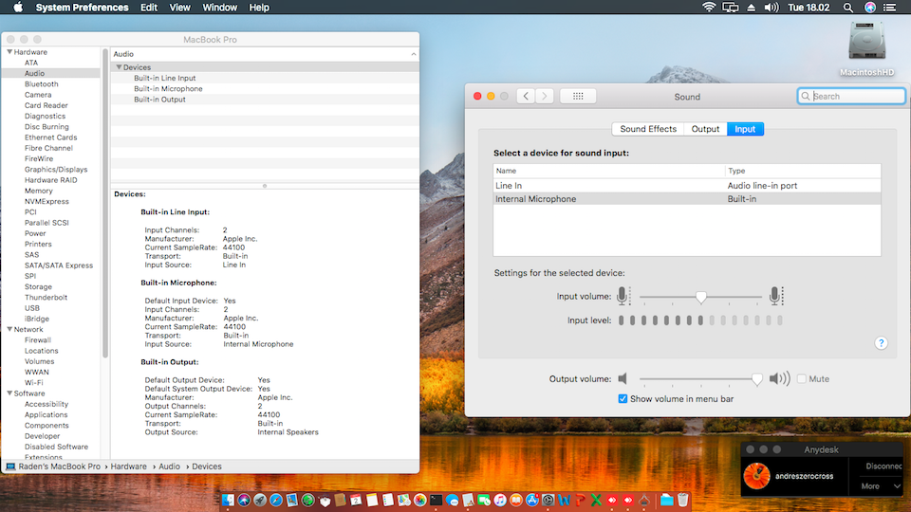Click the Sound window back arrow
Image resolution: width=911 pixels, height=512 pixels.
coord(527,96)
